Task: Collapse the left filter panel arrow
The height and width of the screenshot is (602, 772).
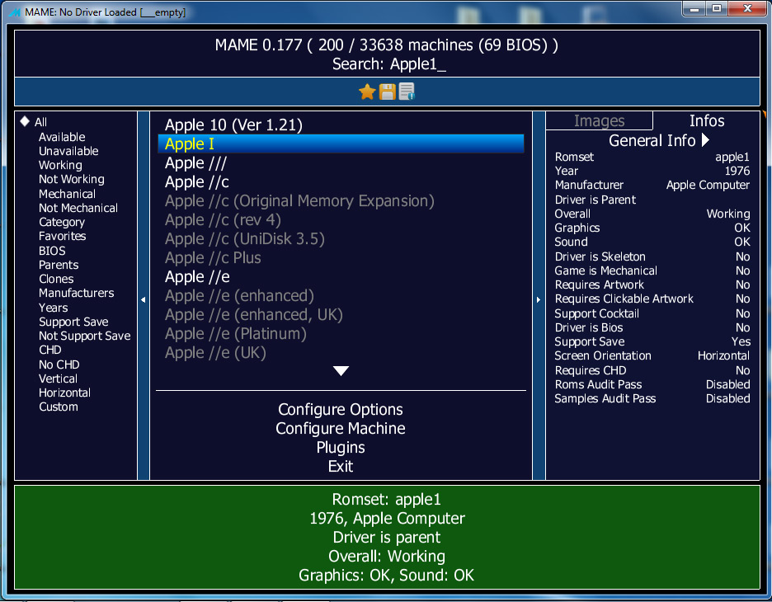Action: (x=144, y=299)
